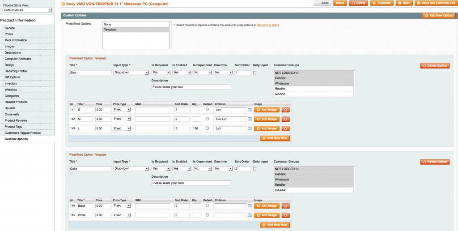Open Is Dependent dropdown for Color option

(202, 169)
